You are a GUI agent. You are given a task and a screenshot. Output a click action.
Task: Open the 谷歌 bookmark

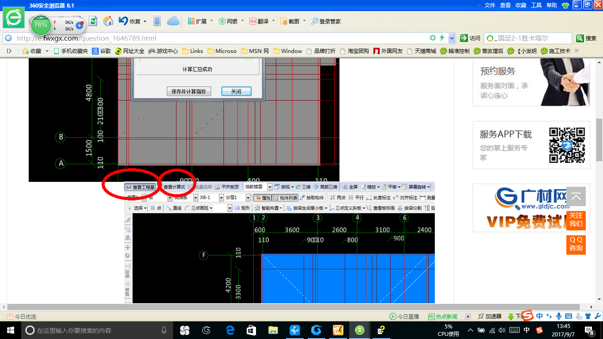tap(102, 51)
